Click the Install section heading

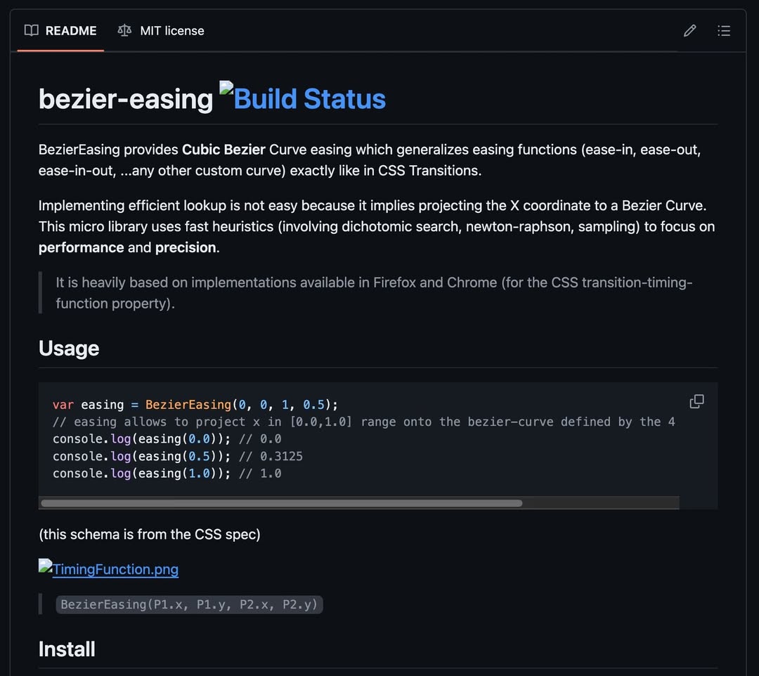pyautogui.click(x=67, y=649)
